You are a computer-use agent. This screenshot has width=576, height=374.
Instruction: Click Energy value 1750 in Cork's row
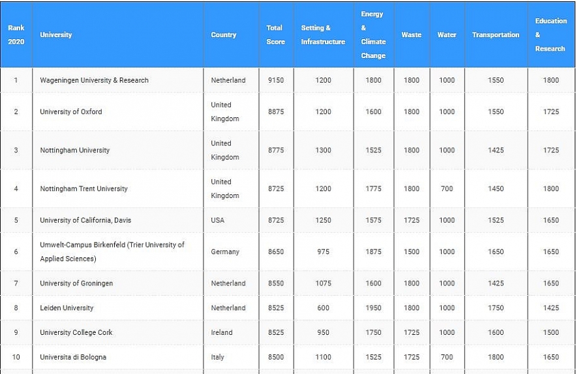pos(373,332)
